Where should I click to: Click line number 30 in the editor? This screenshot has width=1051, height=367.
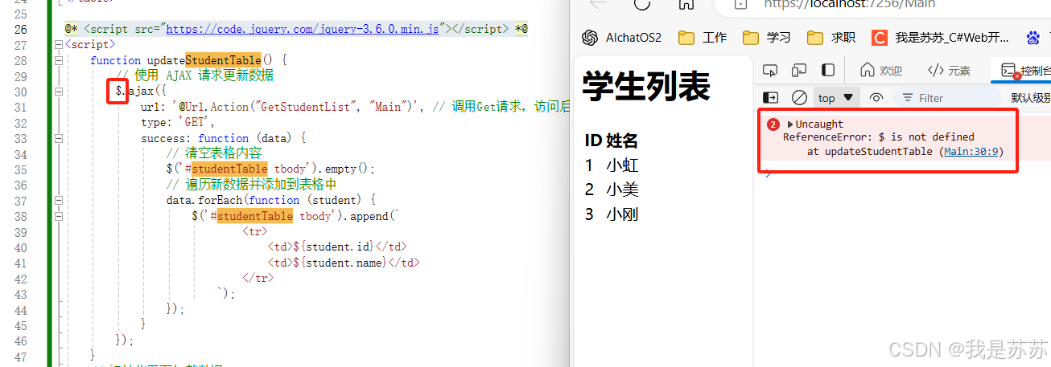(x=20, y=92)
